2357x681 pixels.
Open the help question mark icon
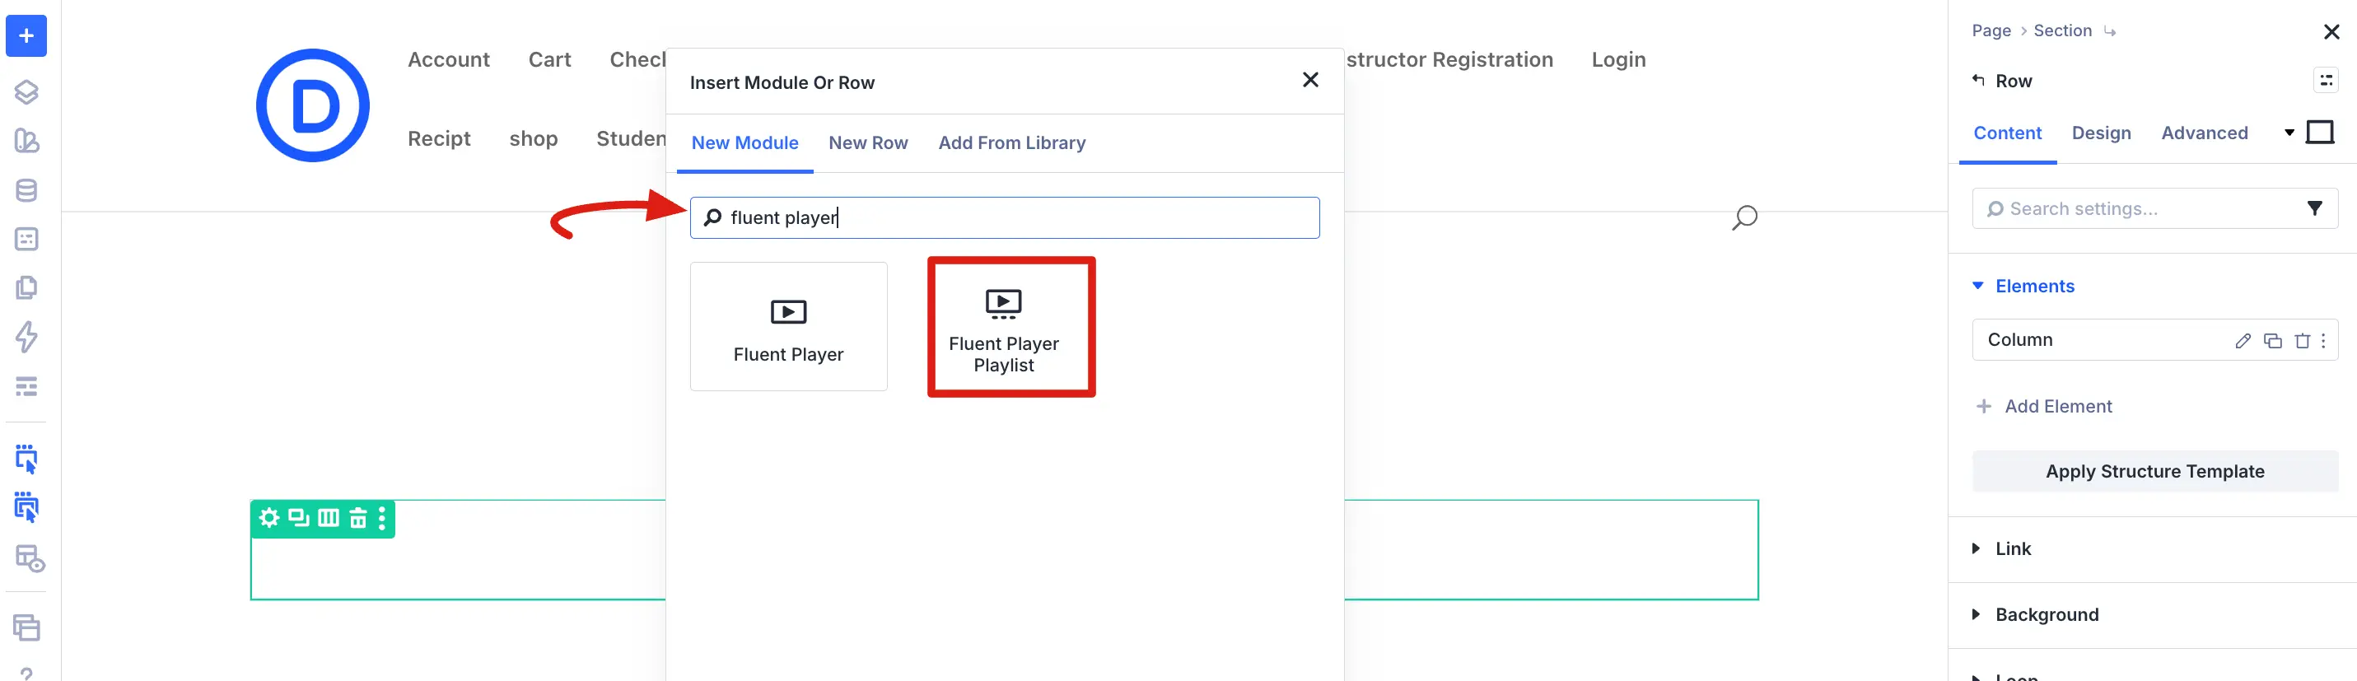pyautogui.click(x=26, y=674)
